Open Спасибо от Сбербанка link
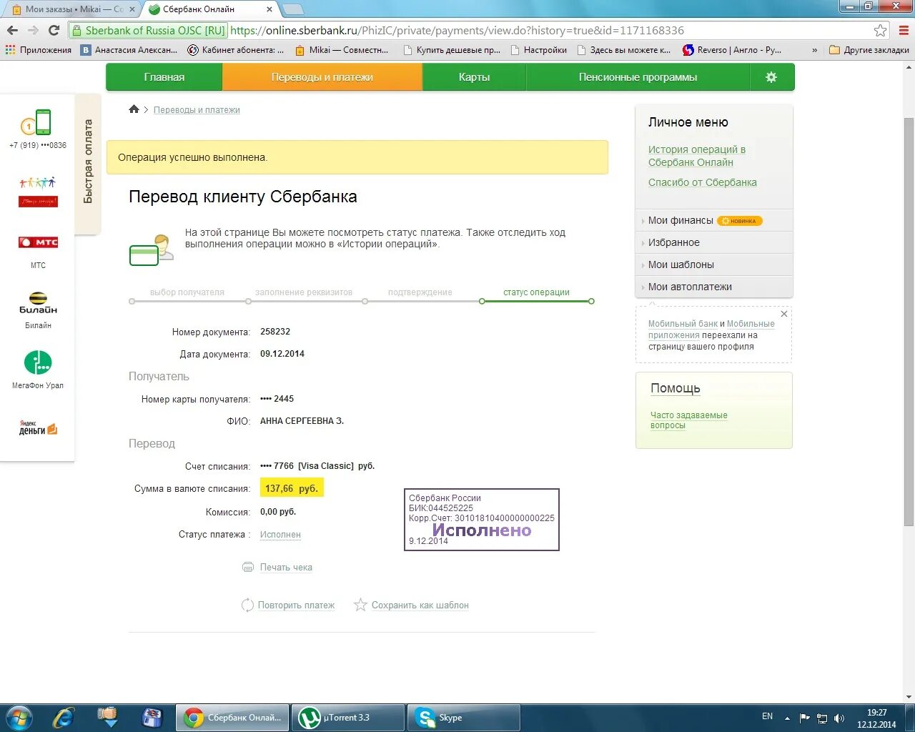The width and height of the screenshot is (915, 732). (x=703, y=182)
